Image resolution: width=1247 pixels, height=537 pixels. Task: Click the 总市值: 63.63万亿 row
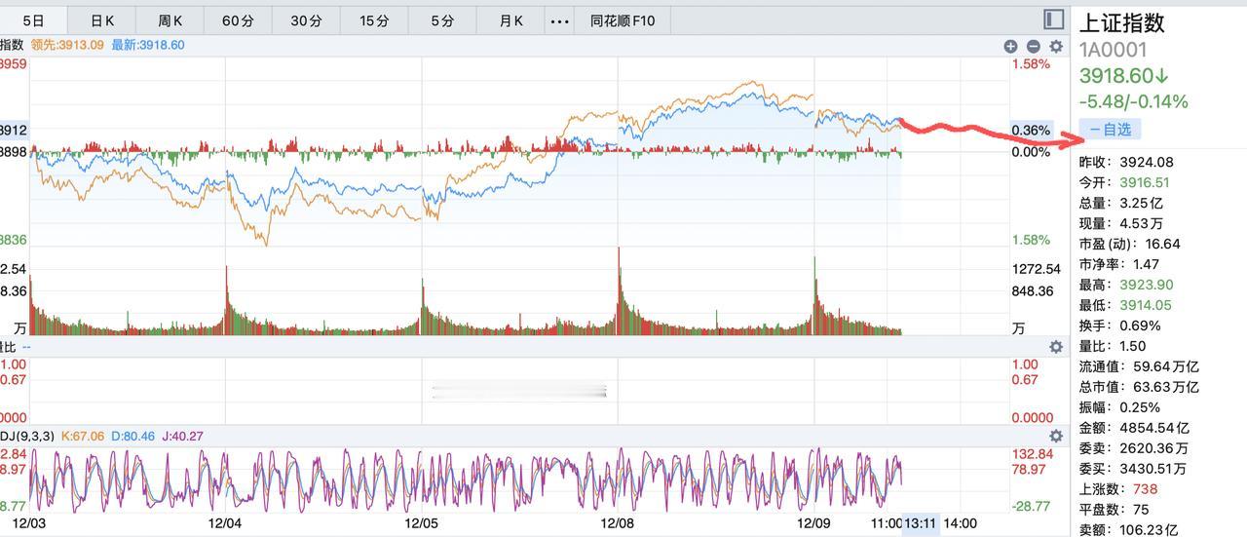(1139, 387)
